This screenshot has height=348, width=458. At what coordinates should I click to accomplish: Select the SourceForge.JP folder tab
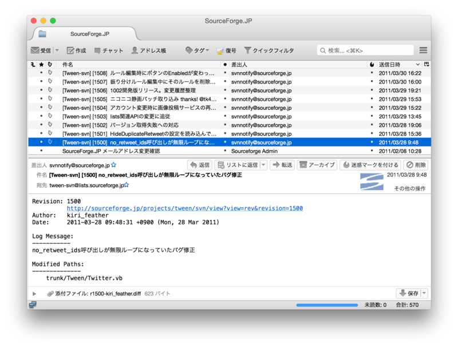pyautogui.click(x=84, y=34)
